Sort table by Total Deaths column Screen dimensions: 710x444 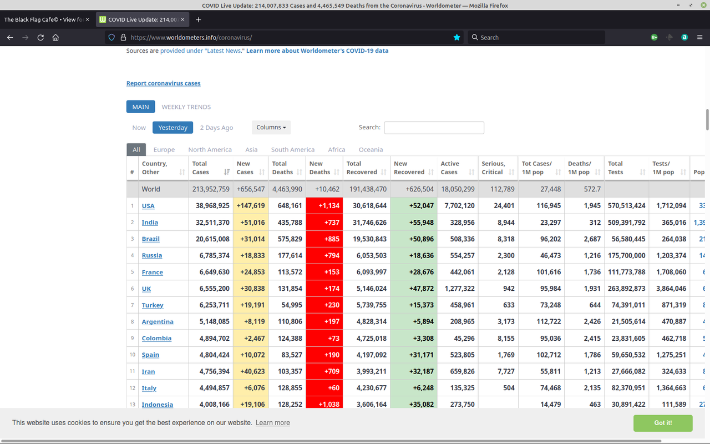pos(287,168)
